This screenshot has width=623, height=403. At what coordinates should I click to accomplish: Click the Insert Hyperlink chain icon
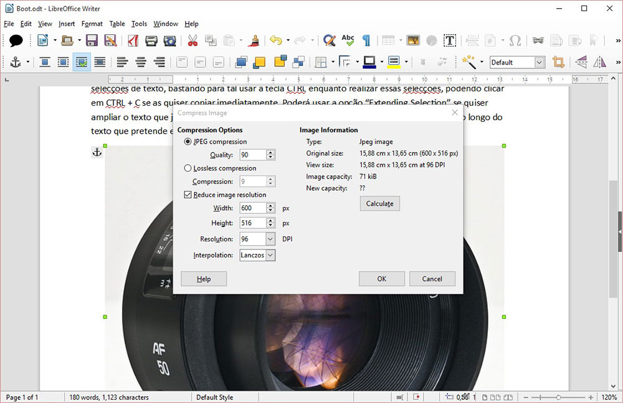click(x=538, y=40)
